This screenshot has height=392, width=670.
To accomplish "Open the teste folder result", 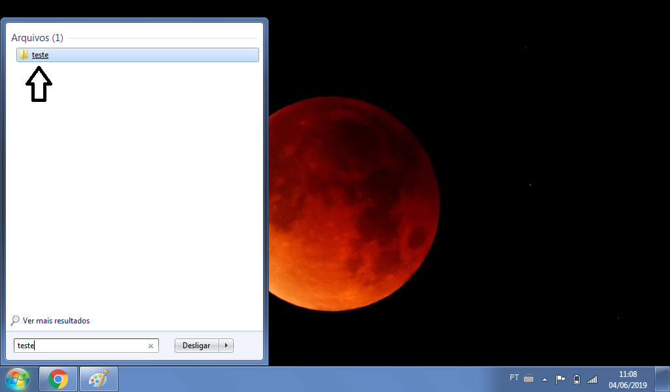I will pyautogui.click(x=137, y=55).
